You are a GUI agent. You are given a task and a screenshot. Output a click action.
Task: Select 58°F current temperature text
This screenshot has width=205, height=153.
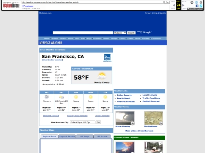[81, 77]
